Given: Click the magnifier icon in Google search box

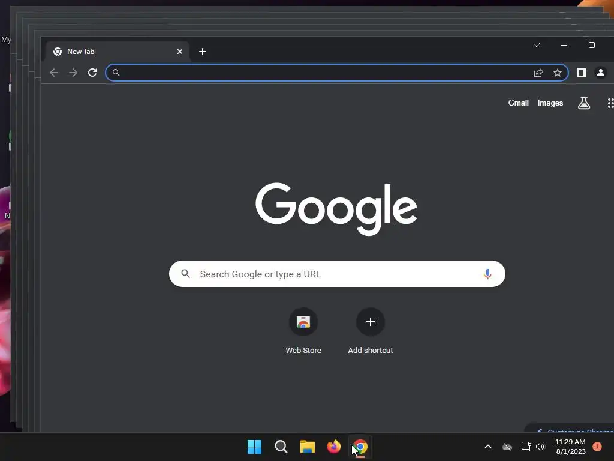Looking at the screenshot, I should tap(186, 274).
